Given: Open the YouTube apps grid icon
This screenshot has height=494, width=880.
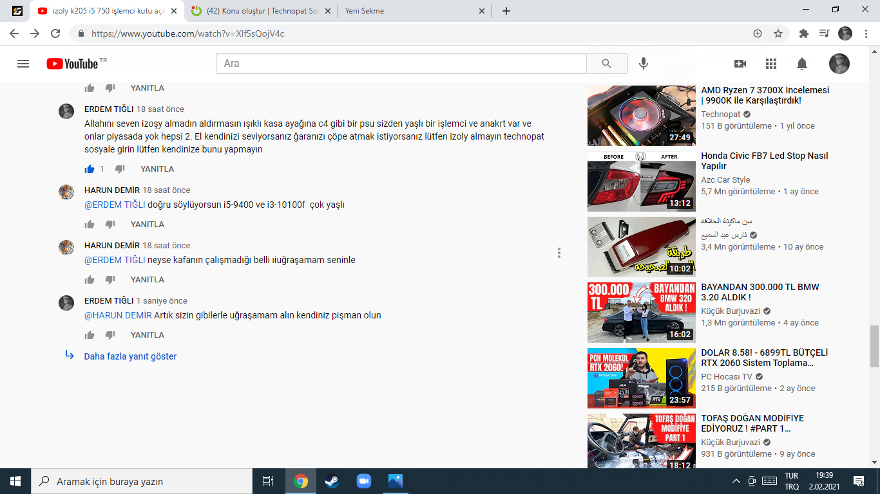Looking at the screenshot, I should (x=771, y=64).
